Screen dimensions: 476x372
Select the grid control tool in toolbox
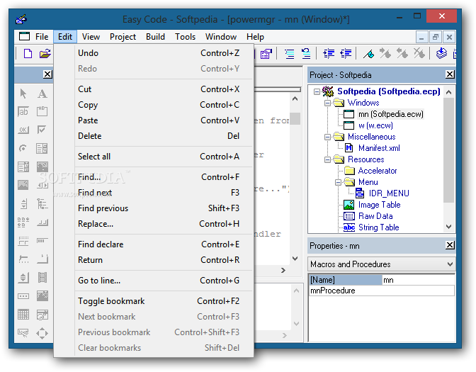pos(23,315)
